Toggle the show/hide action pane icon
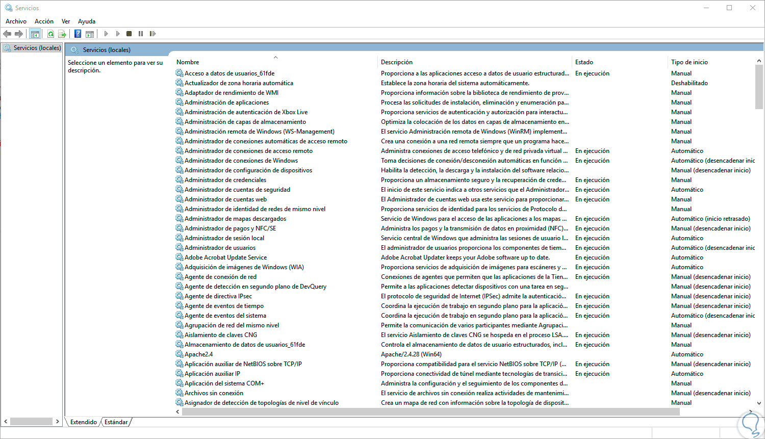 coord(90,34)
